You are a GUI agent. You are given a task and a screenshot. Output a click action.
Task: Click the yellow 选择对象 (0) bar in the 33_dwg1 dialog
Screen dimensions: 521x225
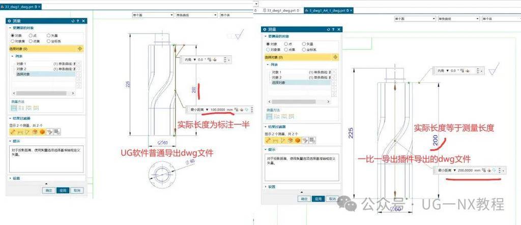click(46, 49)
